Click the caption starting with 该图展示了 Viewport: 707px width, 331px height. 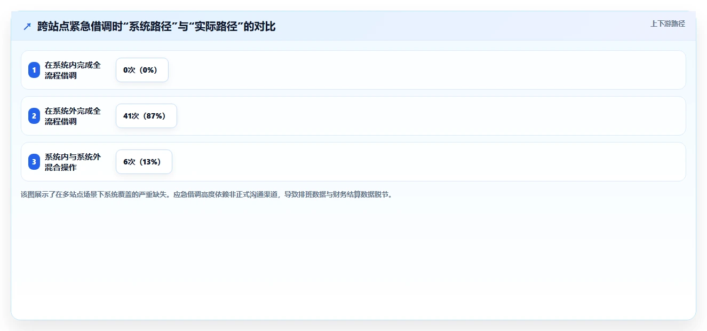206,194
